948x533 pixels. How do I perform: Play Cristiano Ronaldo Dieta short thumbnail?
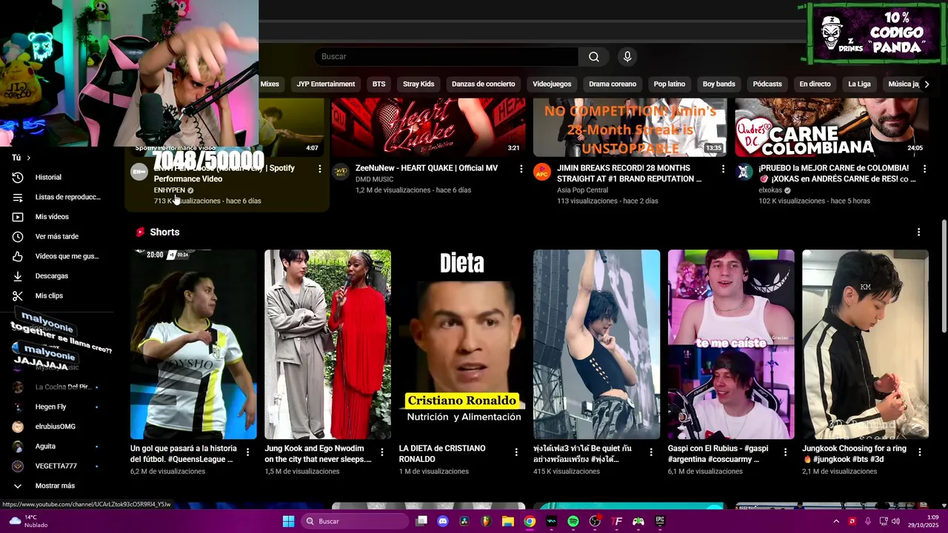coord(462,344)
